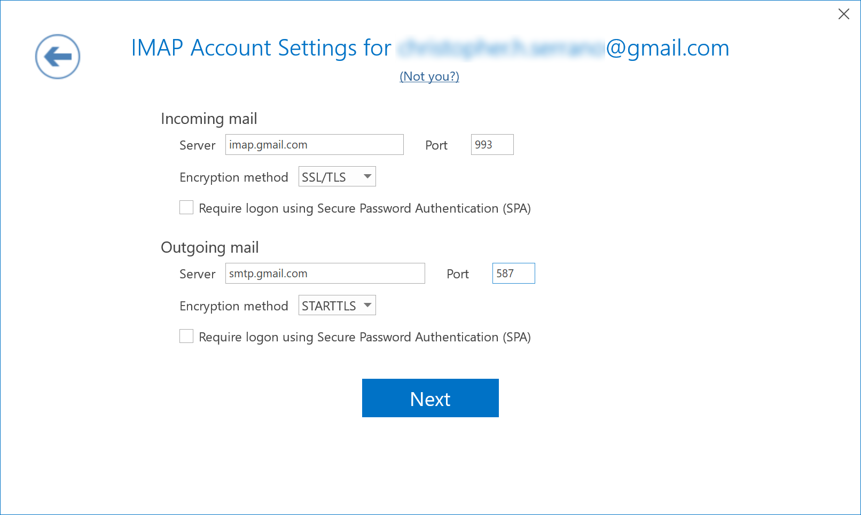Enable the SPA checkbox under Outgoing mail
Image resolution: width=861 pixels, height=515 pixels.
186,336
